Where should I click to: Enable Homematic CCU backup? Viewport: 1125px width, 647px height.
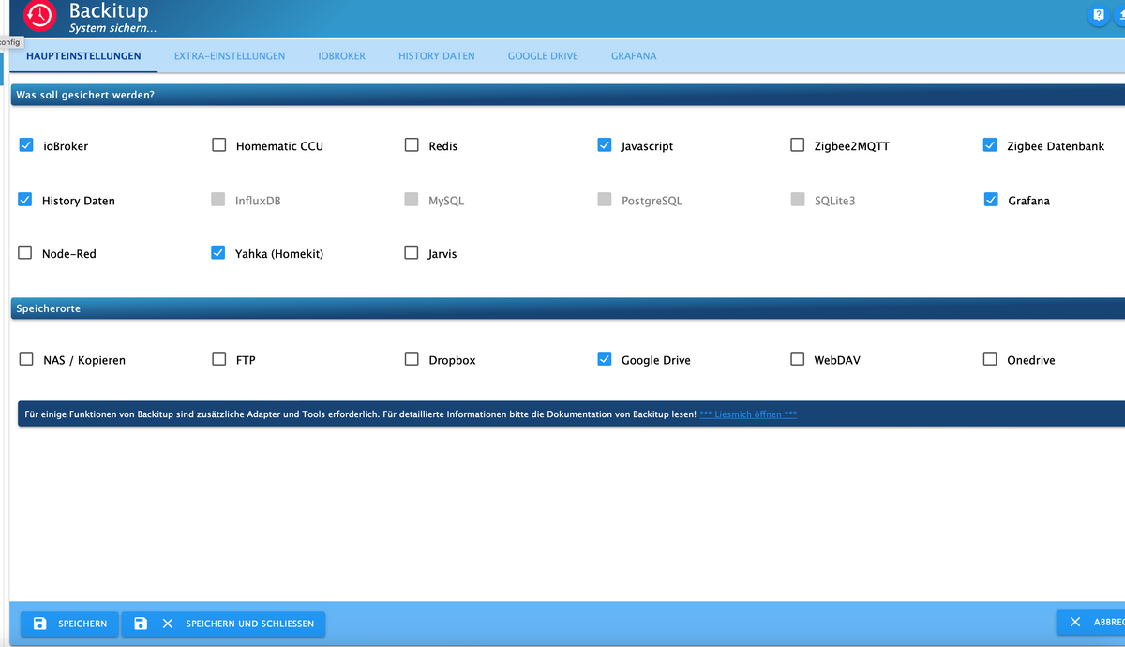coord(219,145)
